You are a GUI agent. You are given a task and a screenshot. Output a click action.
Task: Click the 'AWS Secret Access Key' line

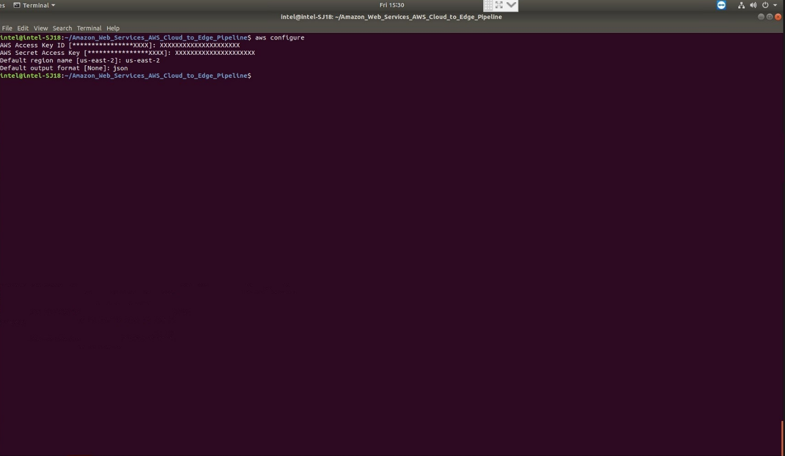point(127,53)
